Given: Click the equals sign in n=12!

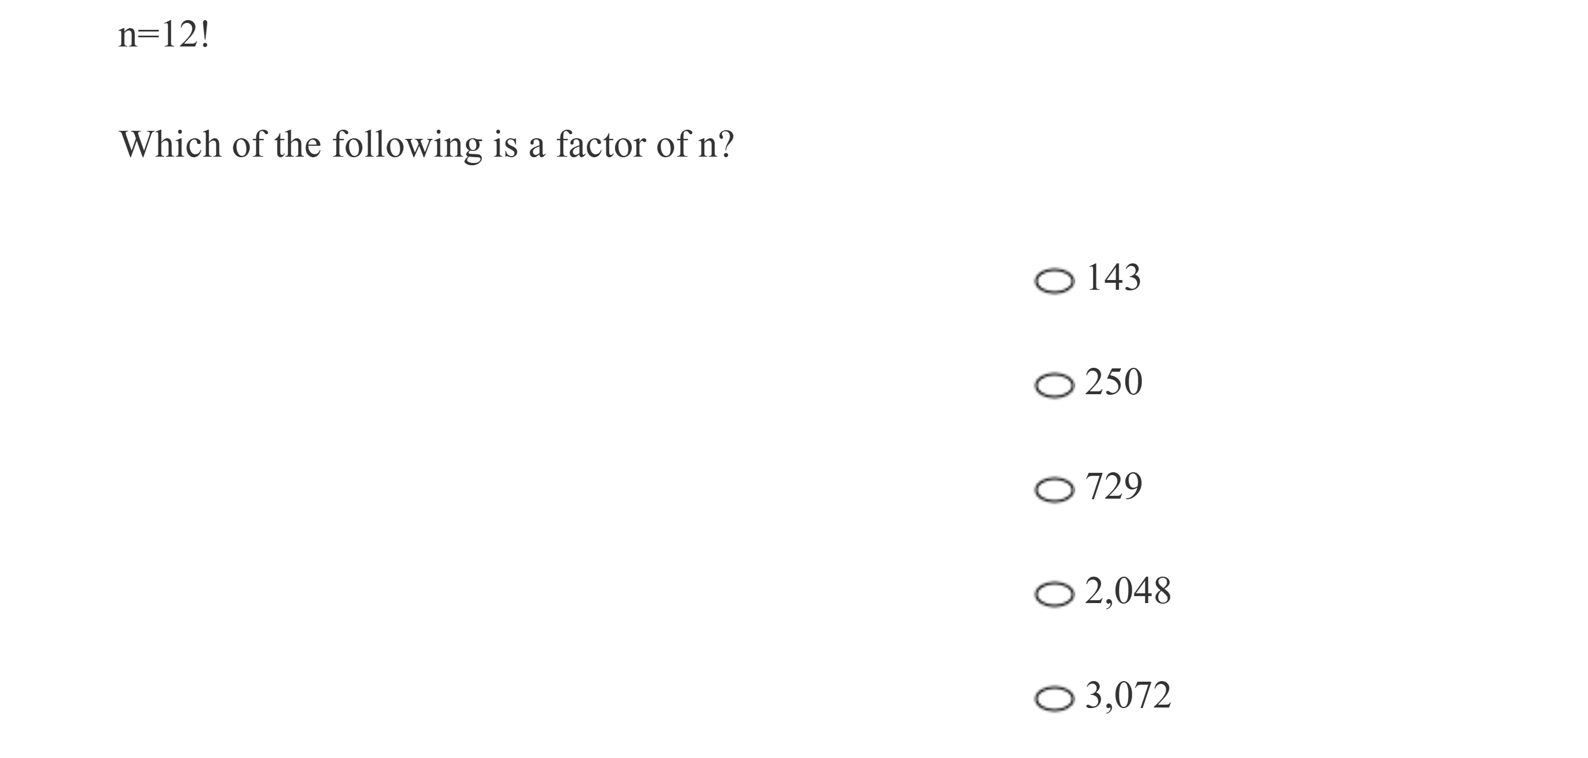Looking at the screenshot, I should pos(147,36).
